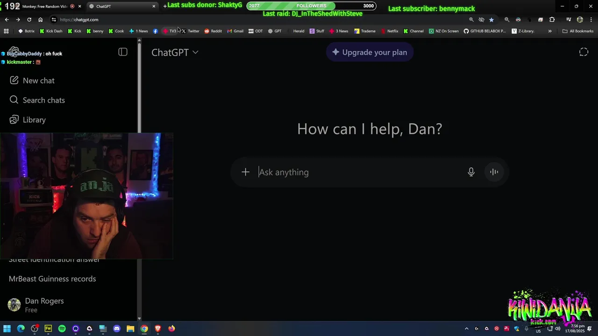Open Spotify from the taskbar
This screenshot has height=336, width=598.
pyautogui.click(x=62, y=329)
